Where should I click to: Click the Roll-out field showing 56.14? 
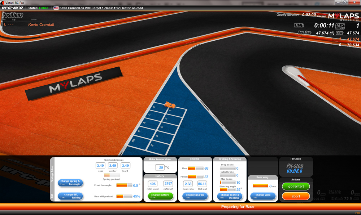pyautogui.click(x=202, y=184)
